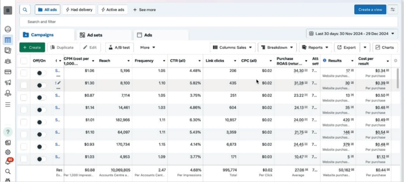
Task: Click the search magnifier icon button
Action: pyautogui.click(x=25, y=10)
